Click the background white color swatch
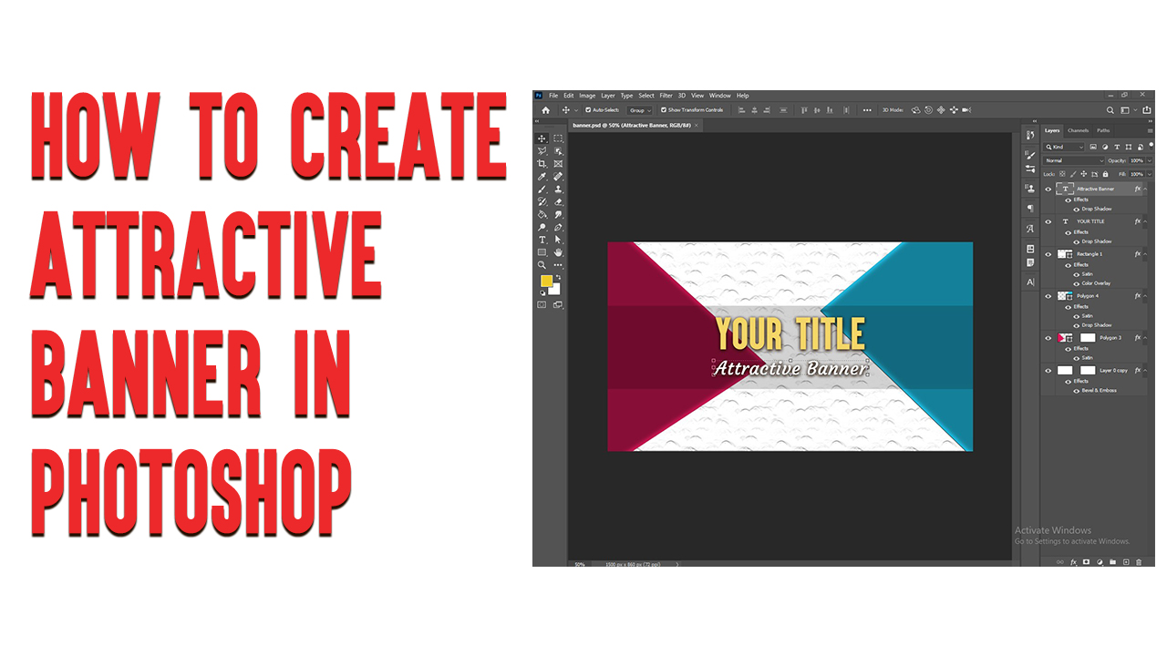The image size is (1167, 656). [x=553, y=289]
